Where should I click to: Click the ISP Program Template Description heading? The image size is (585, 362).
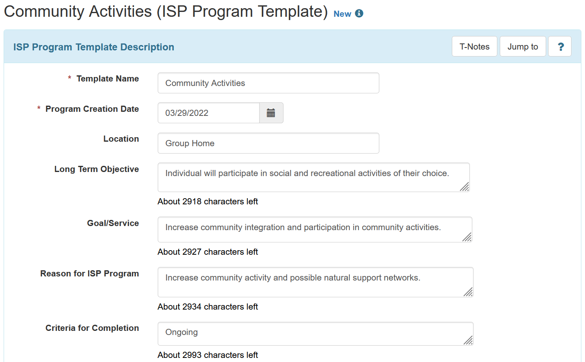pos(94,47)
